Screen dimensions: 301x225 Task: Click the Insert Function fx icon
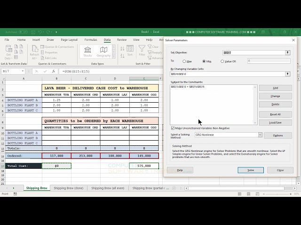tap(54, 71)
